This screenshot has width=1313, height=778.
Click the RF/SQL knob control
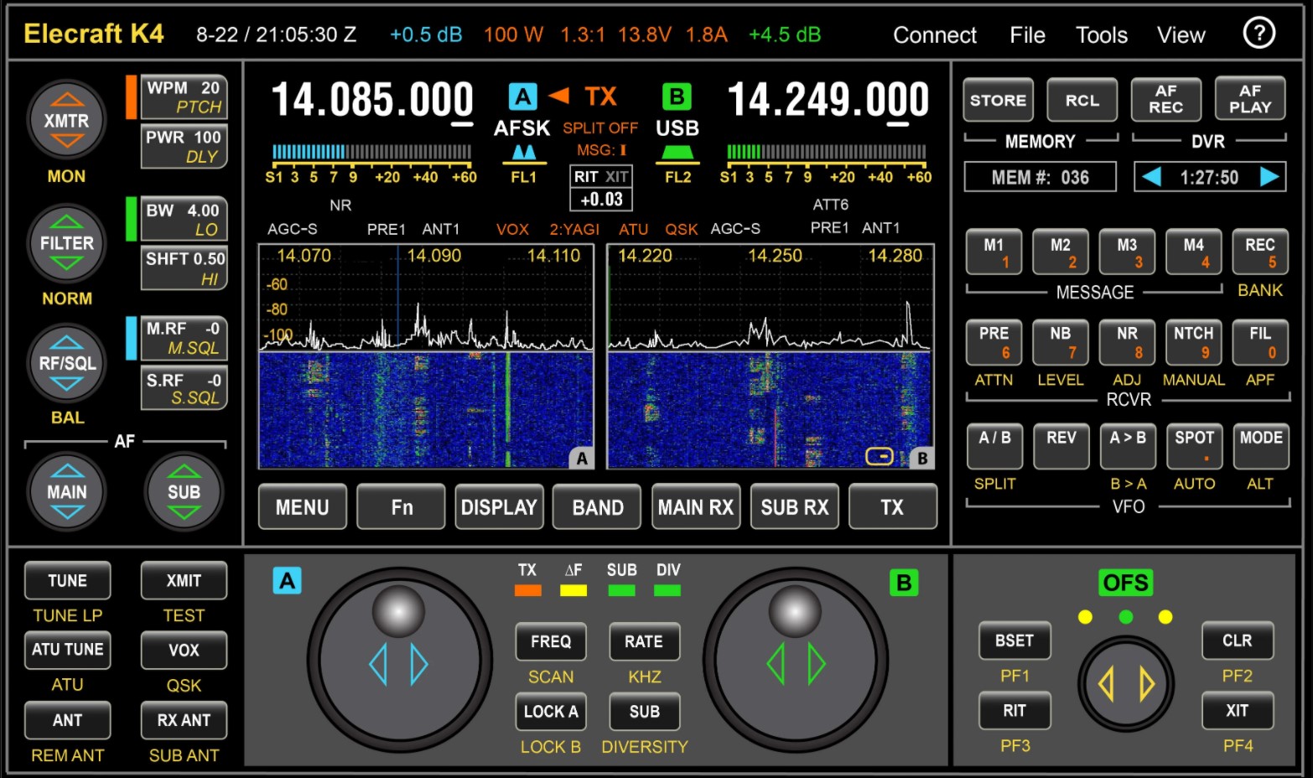pos(66,363)
